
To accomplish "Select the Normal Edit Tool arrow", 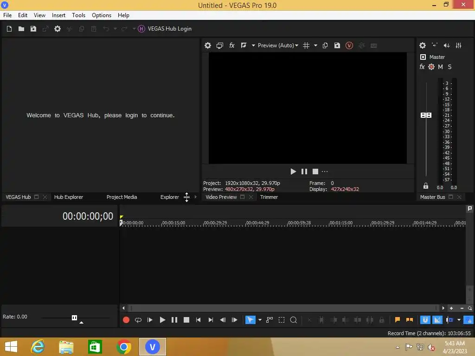I will (250, 320).
